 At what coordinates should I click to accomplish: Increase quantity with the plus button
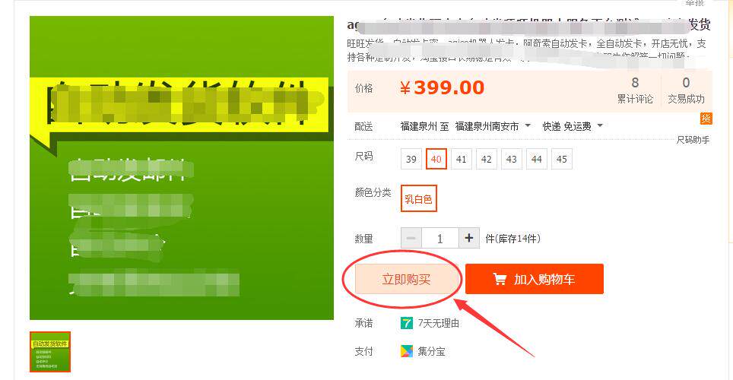[x=469, y=239]
